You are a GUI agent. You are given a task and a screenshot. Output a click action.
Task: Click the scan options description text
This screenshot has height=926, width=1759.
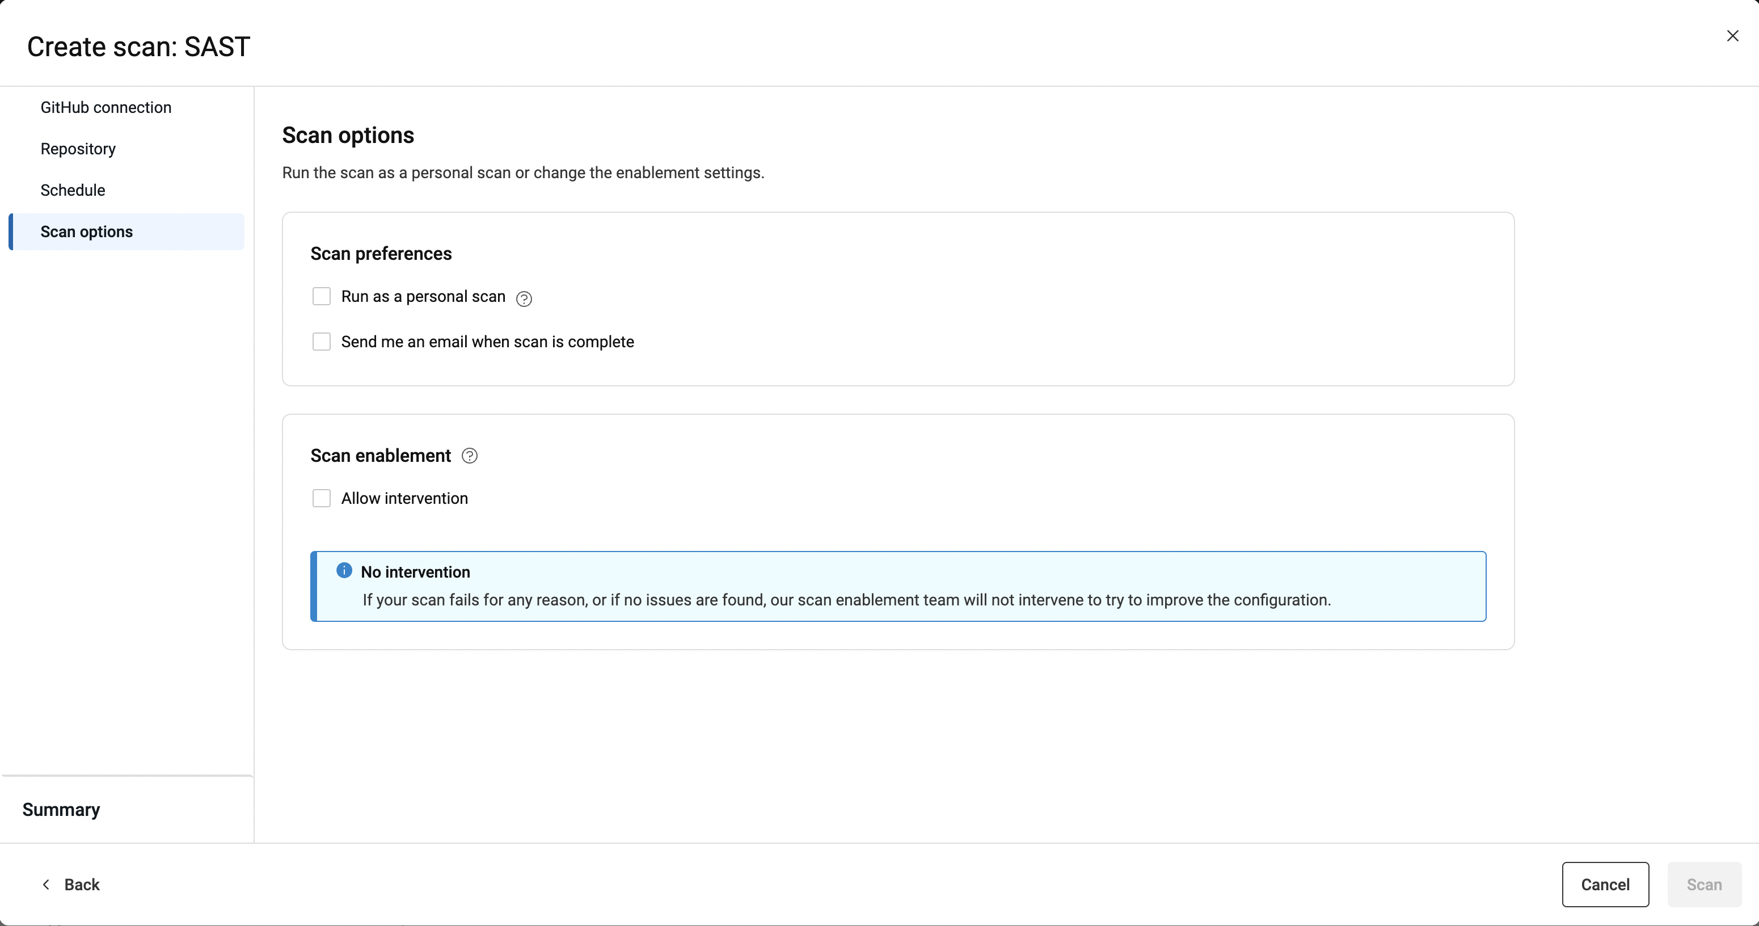pos(523,172)
